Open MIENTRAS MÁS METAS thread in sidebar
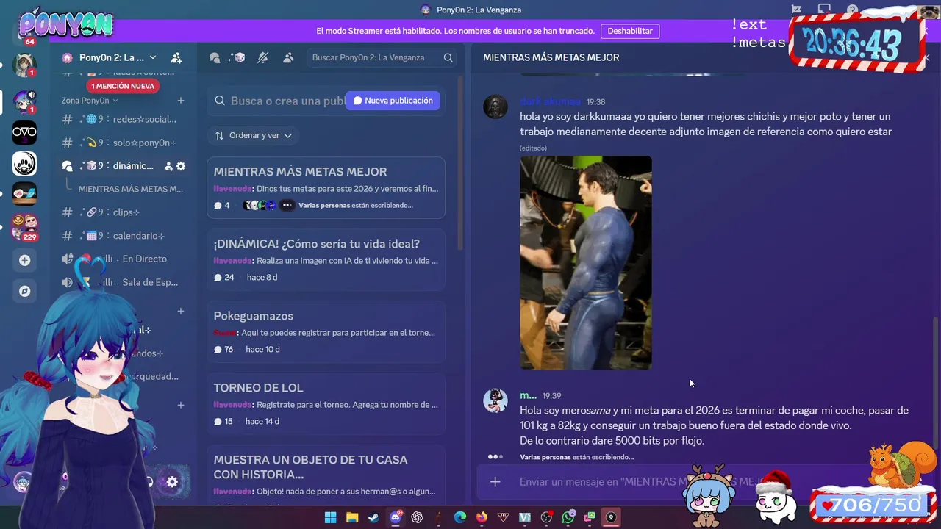 click(131, 189)
